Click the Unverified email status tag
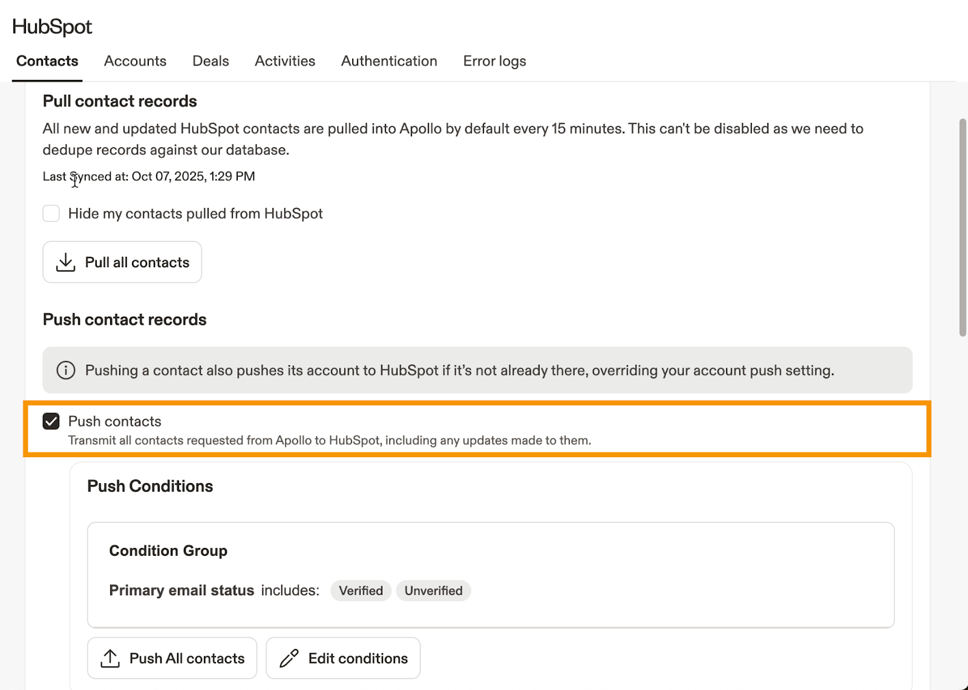Image resolution: width=968 pixels, height=690 pixels. coord(433,591)
